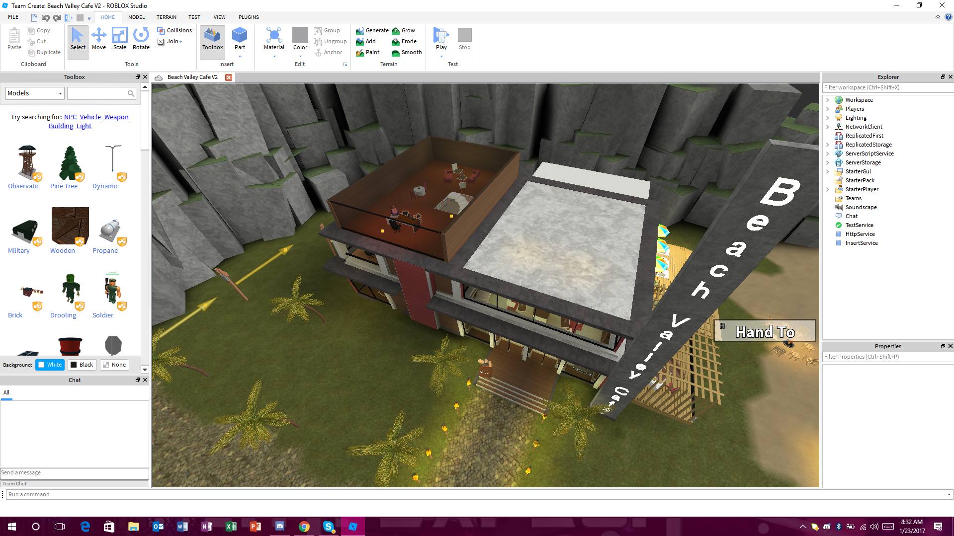Click the redo arrow in quick access toolbar

tap(57, 18)
